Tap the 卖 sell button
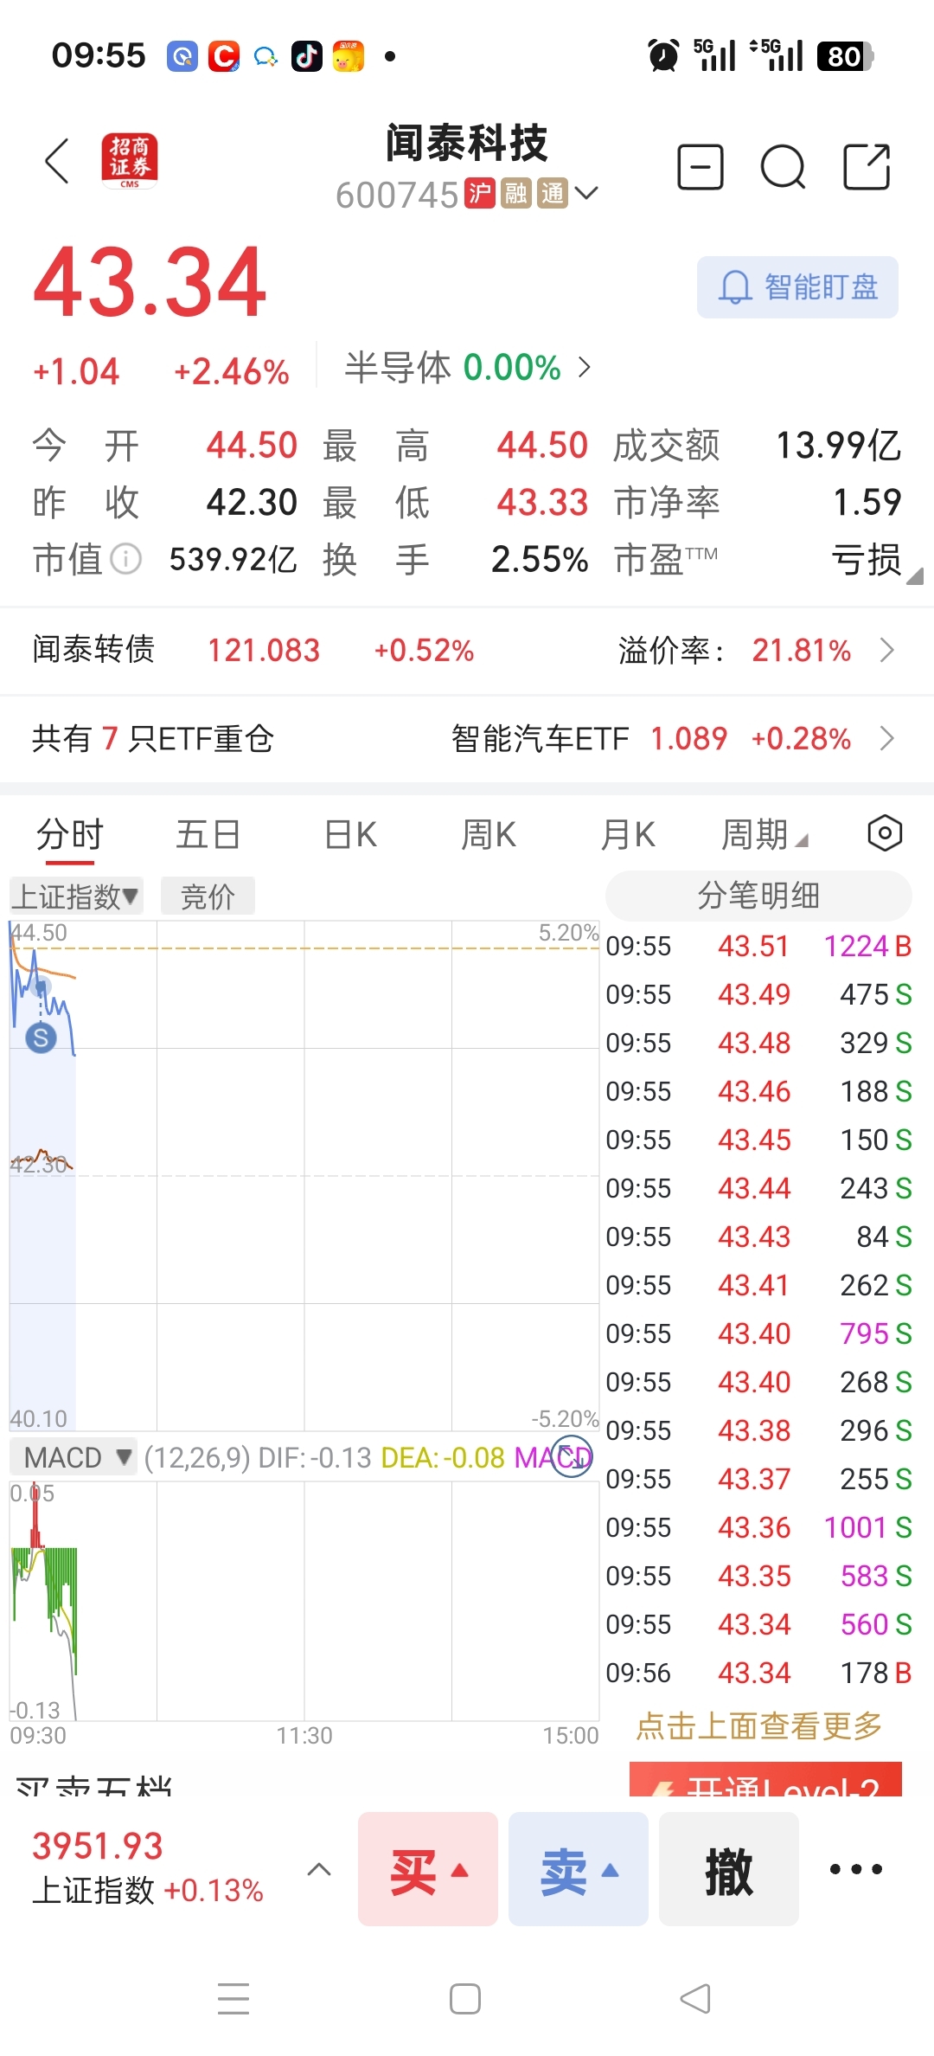 pos(579,1869)
